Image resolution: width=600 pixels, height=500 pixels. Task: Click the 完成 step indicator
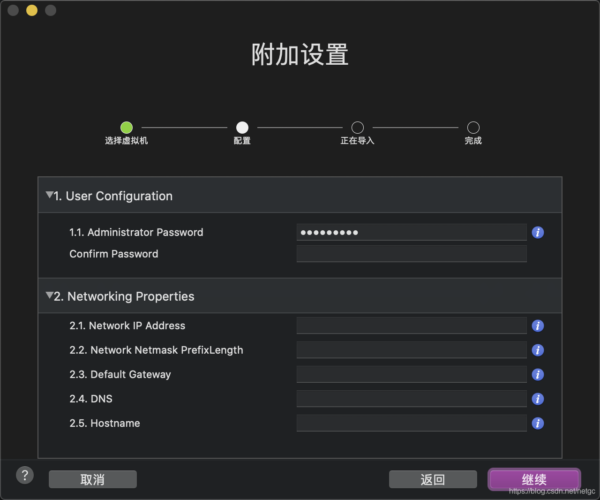[473, 128]
